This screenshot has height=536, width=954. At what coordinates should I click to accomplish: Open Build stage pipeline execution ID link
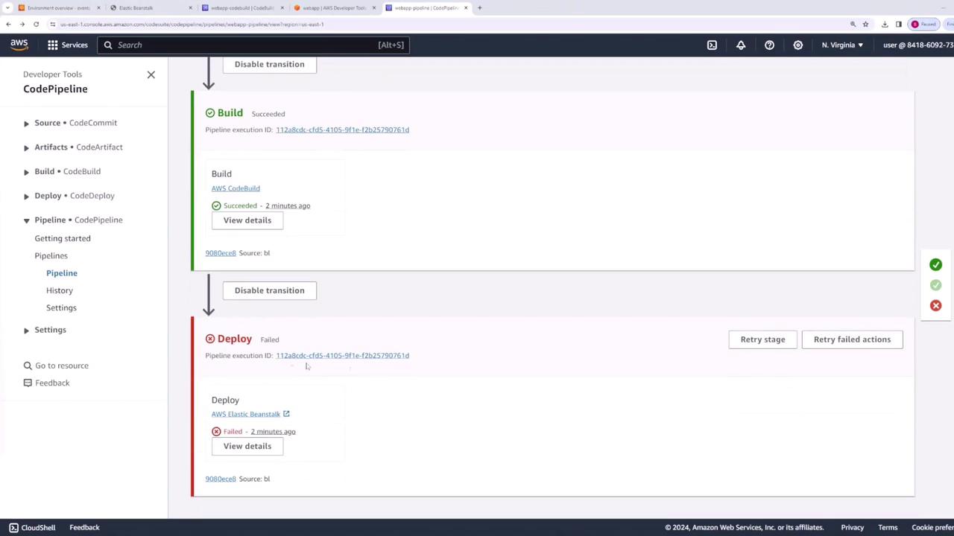point(342,130)
